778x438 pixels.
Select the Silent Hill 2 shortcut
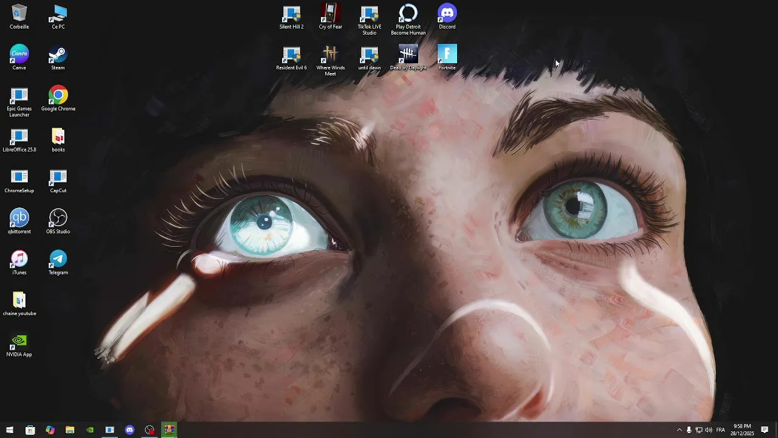pos(291,17)
